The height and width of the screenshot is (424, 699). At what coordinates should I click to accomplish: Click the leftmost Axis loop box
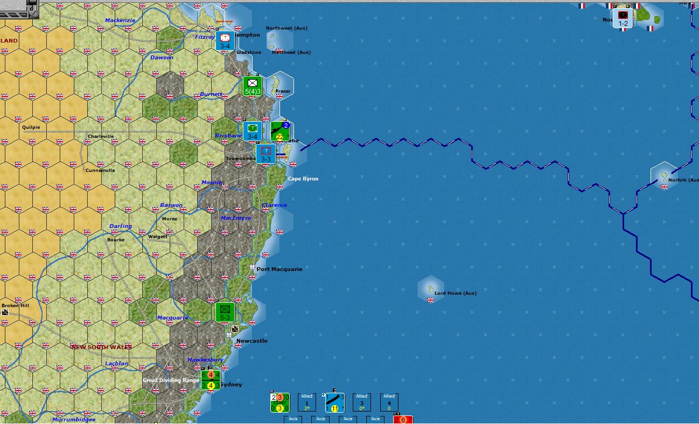pyautogui.click(x=292, y=420)
